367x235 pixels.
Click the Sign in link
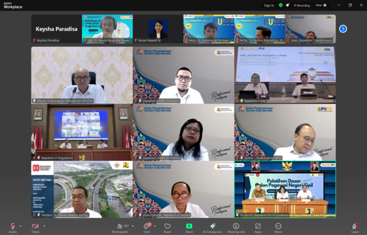269,5
